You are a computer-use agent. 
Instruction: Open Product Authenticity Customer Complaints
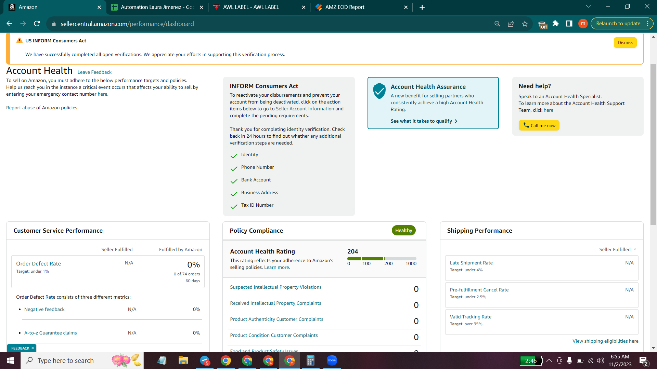pyautogui.click(x=276, y=319)
